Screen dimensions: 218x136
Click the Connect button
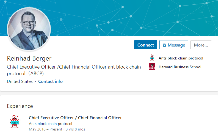point(146,45)
